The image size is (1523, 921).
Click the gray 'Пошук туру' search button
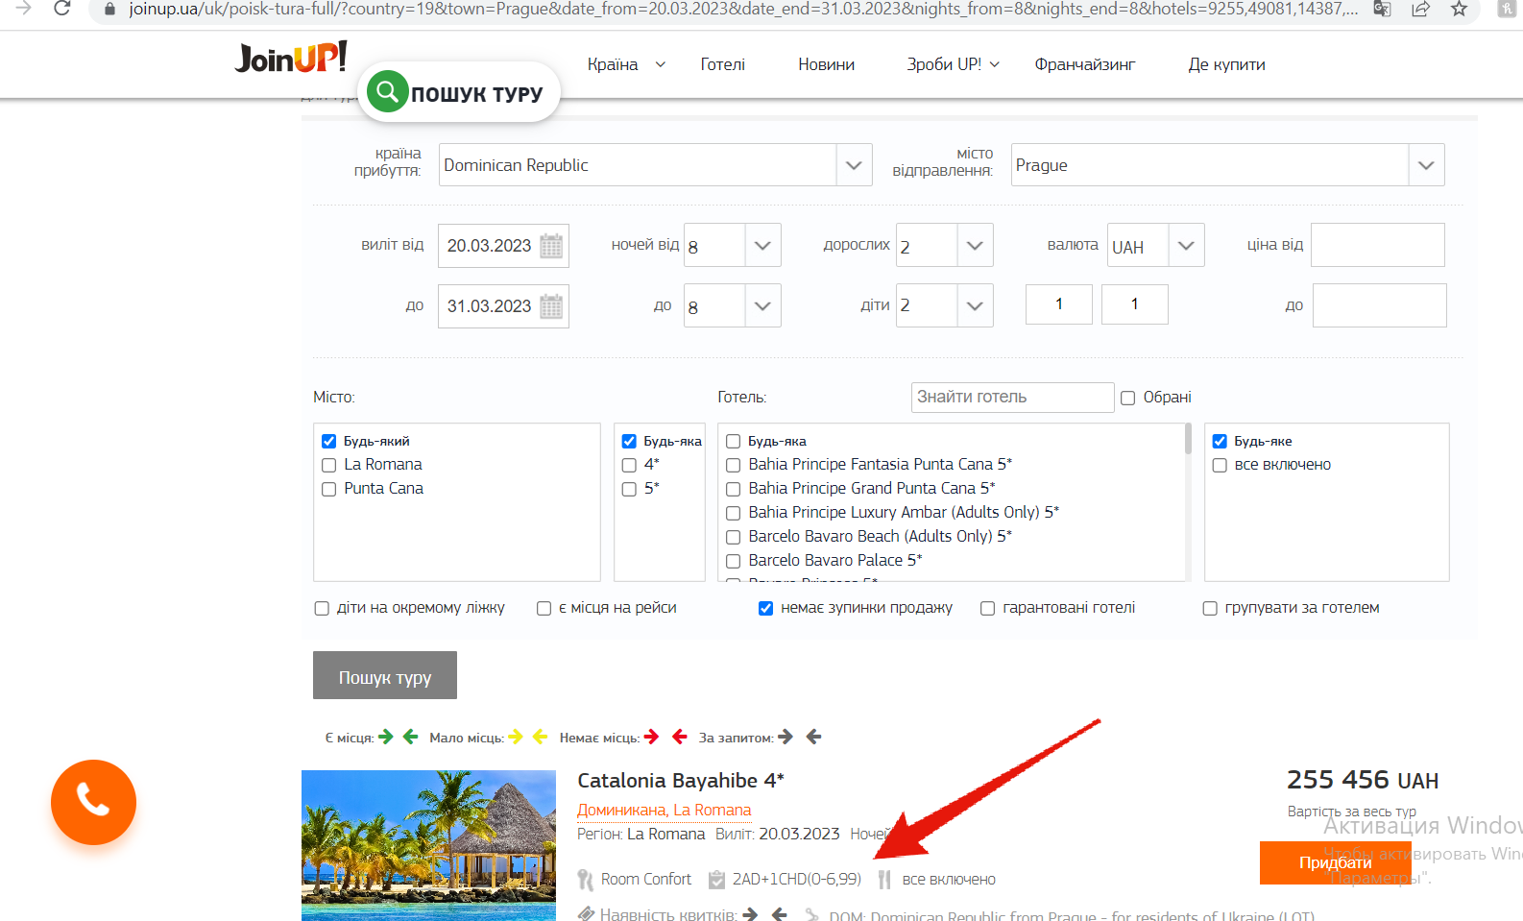coord(385,675)
